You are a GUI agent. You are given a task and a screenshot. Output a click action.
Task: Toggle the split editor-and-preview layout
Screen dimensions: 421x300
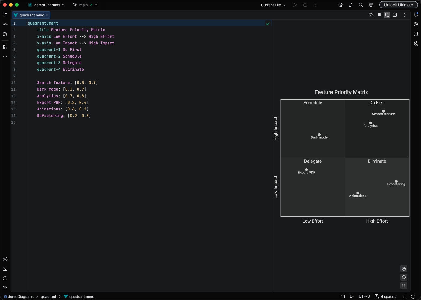click(387, 15)
